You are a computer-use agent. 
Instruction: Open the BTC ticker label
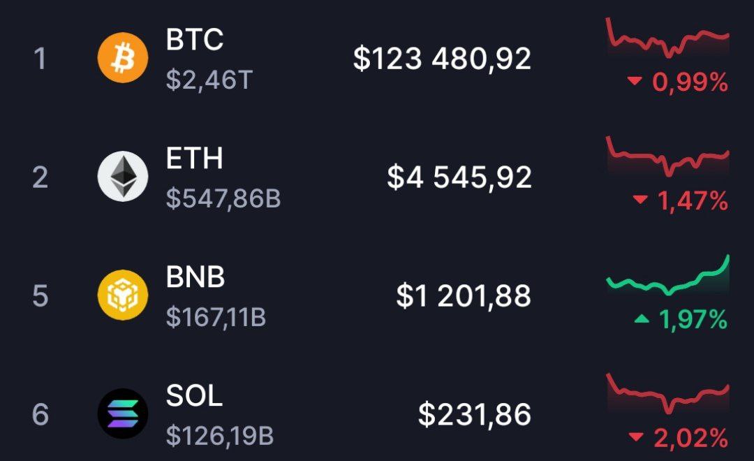(195, 40)
